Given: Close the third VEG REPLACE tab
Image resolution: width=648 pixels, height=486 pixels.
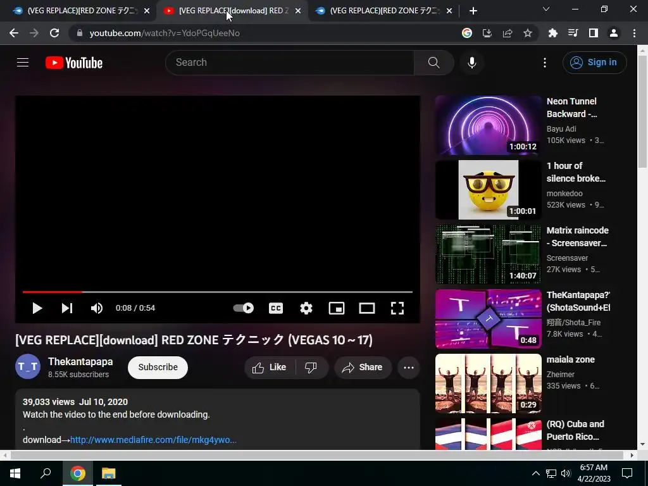Looking at the screenshot, I should pyautogui.click(x=449, y=11).
